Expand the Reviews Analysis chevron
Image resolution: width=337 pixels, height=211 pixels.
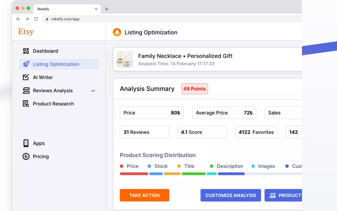click(93, 91)
